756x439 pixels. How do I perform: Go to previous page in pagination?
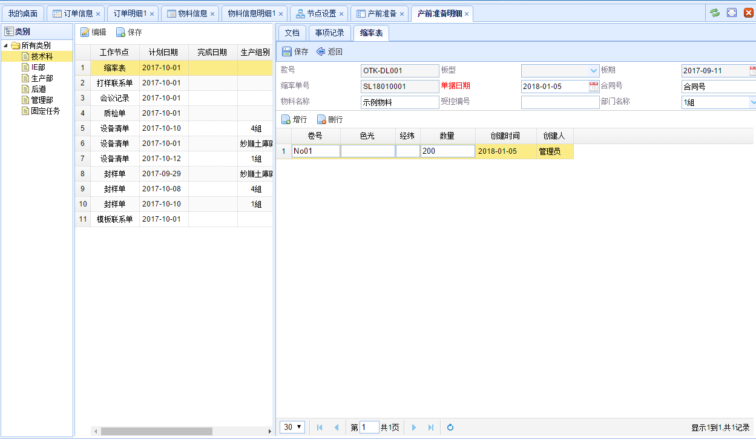[x=337, y=427]
